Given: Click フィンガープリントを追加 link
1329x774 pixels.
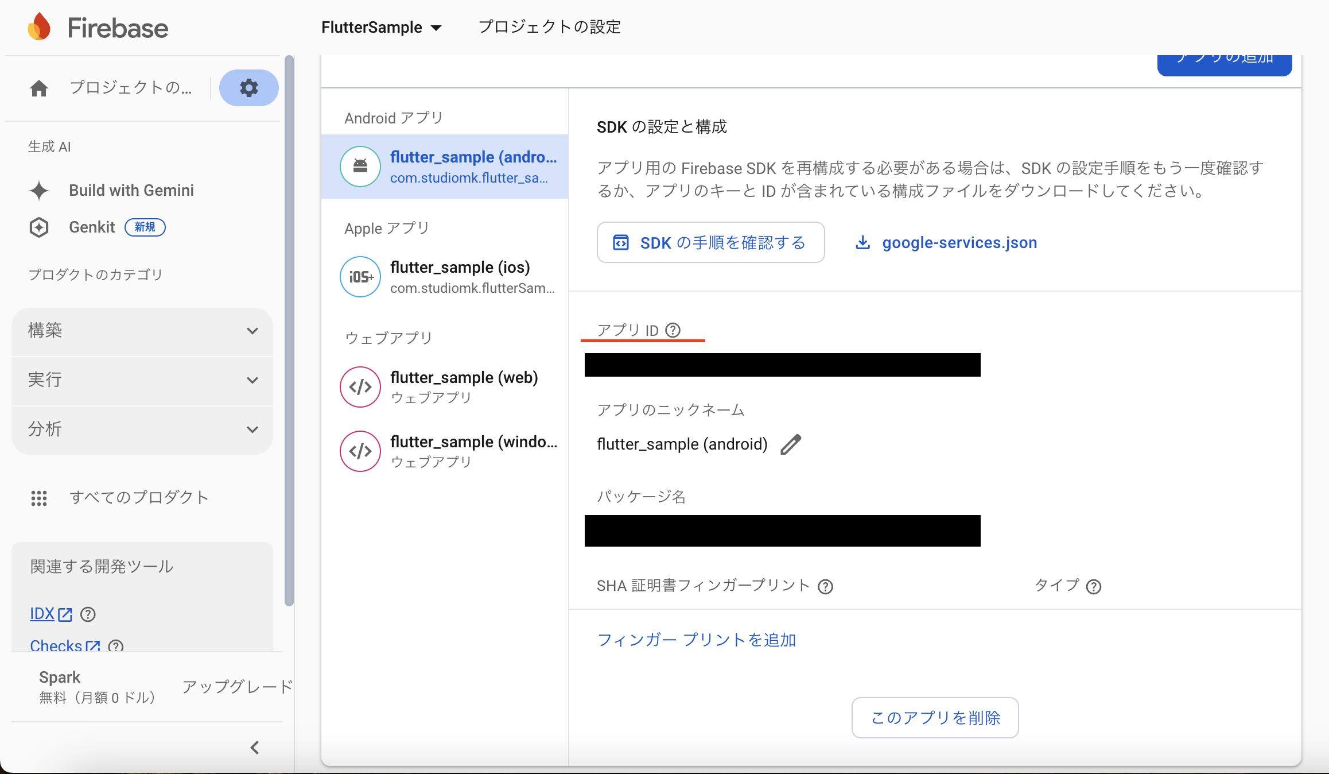Looking at the screenshot, I should (x=696, y=640).
